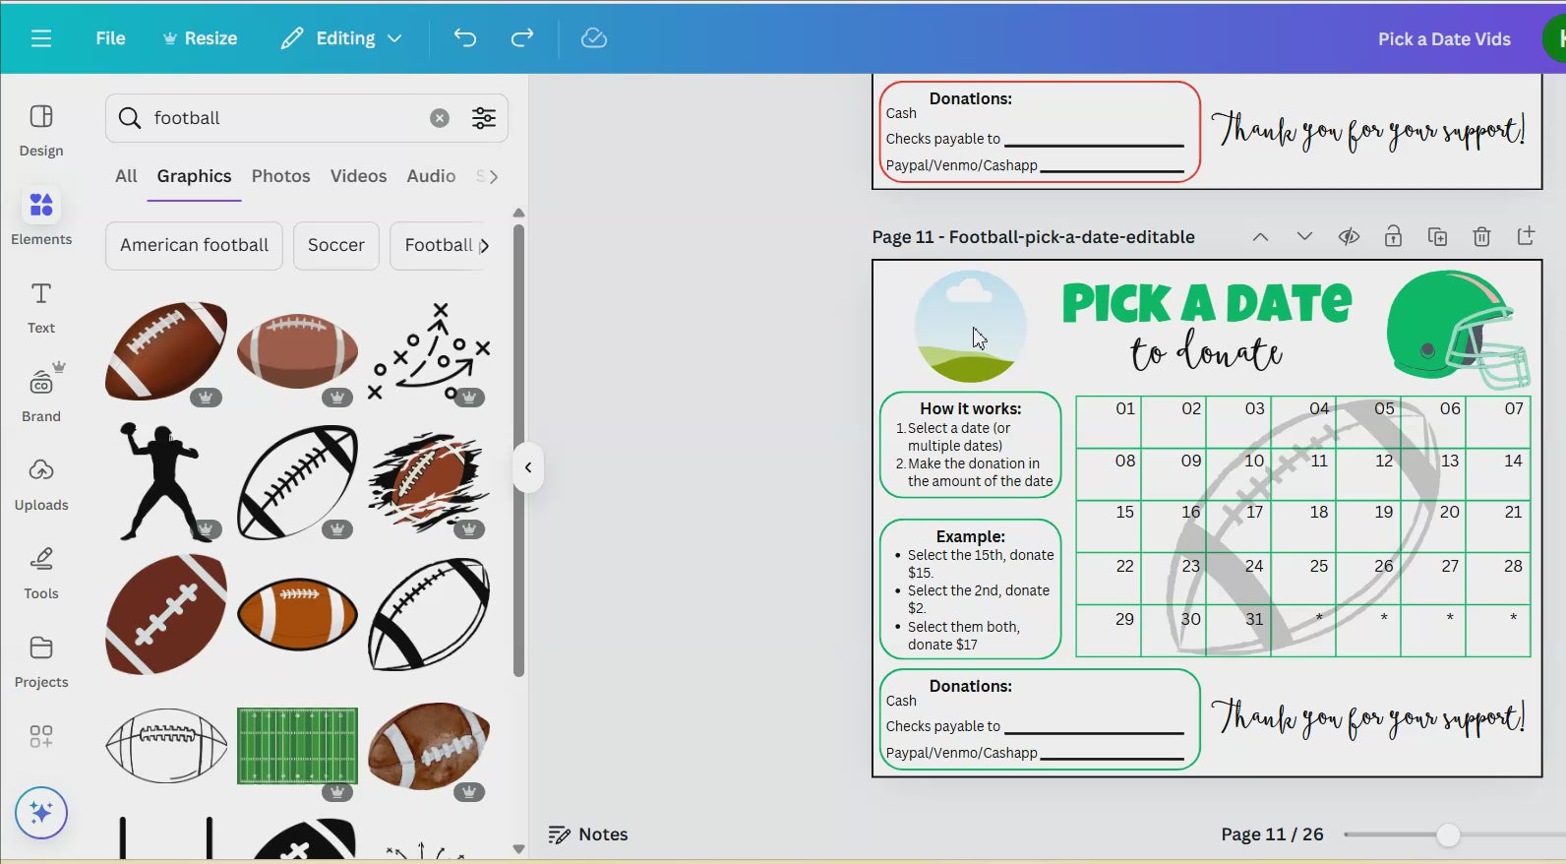This screenshot has width=1566, height=864.
Task: Click the redo arrow
Action: (x=522, y=38)
